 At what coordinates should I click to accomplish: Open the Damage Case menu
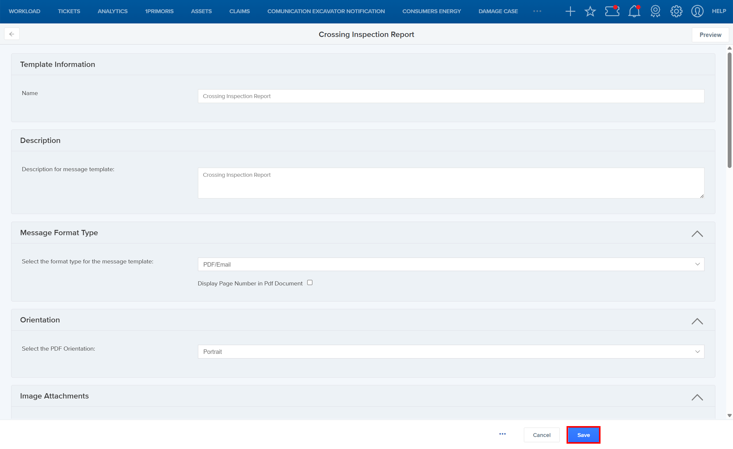pos(498,11)
